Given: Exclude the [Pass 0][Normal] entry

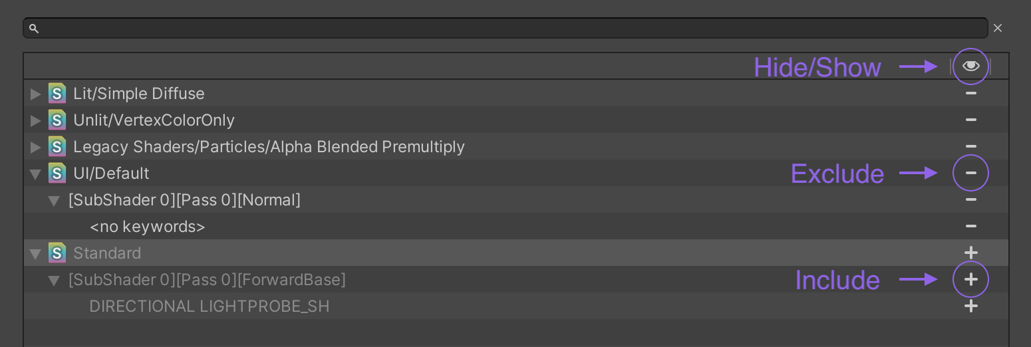Looking at the screenshot, I should pos(970,199).
